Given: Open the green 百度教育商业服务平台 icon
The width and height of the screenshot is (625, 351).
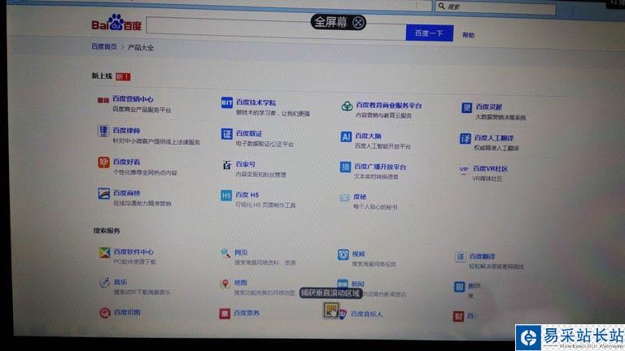Looking at the screenshot, I should 347,106.
